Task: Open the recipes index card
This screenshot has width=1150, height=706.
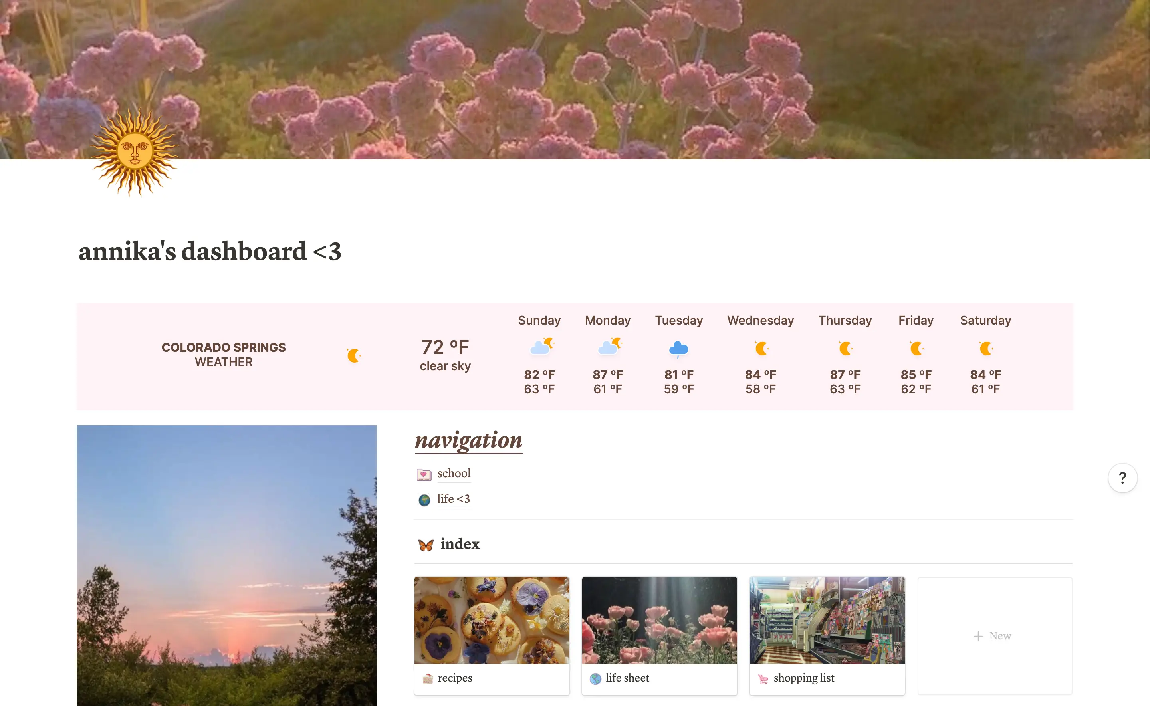Action: (491, 633)
